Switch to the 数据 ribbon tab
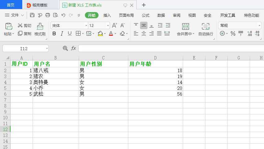This screenshot has width=264, height=149. coord(161,15)
